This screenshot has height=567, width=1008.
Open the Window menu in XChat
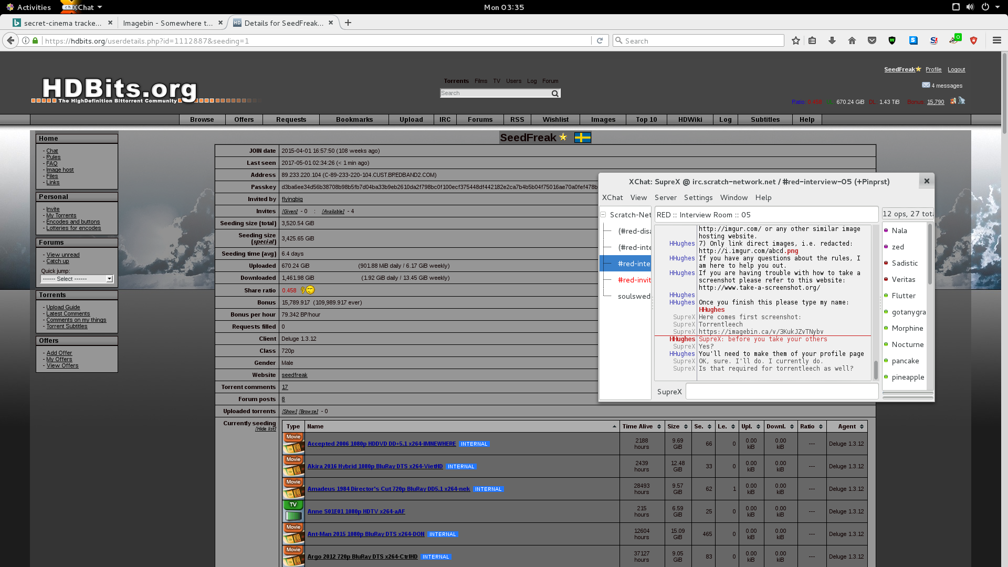(x=733, y=197)
